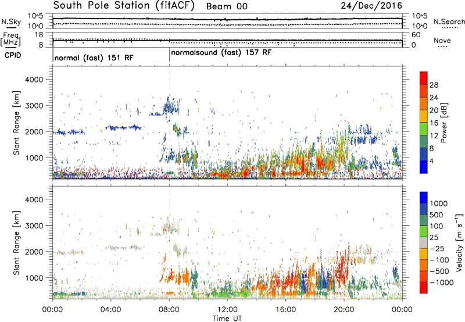Click the velocity panel 'Slant Range [km]' label
This screenshot has width=465, height=322.
pos(16,242)
